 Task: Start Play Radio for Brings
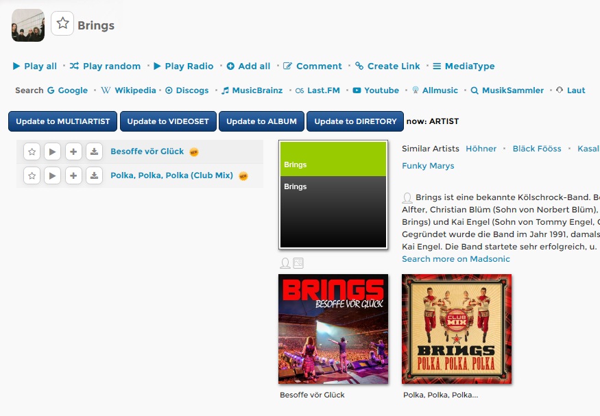pos(184,66)
